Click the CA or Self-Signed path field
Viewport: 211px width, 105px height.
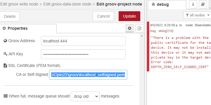point(88,75)
